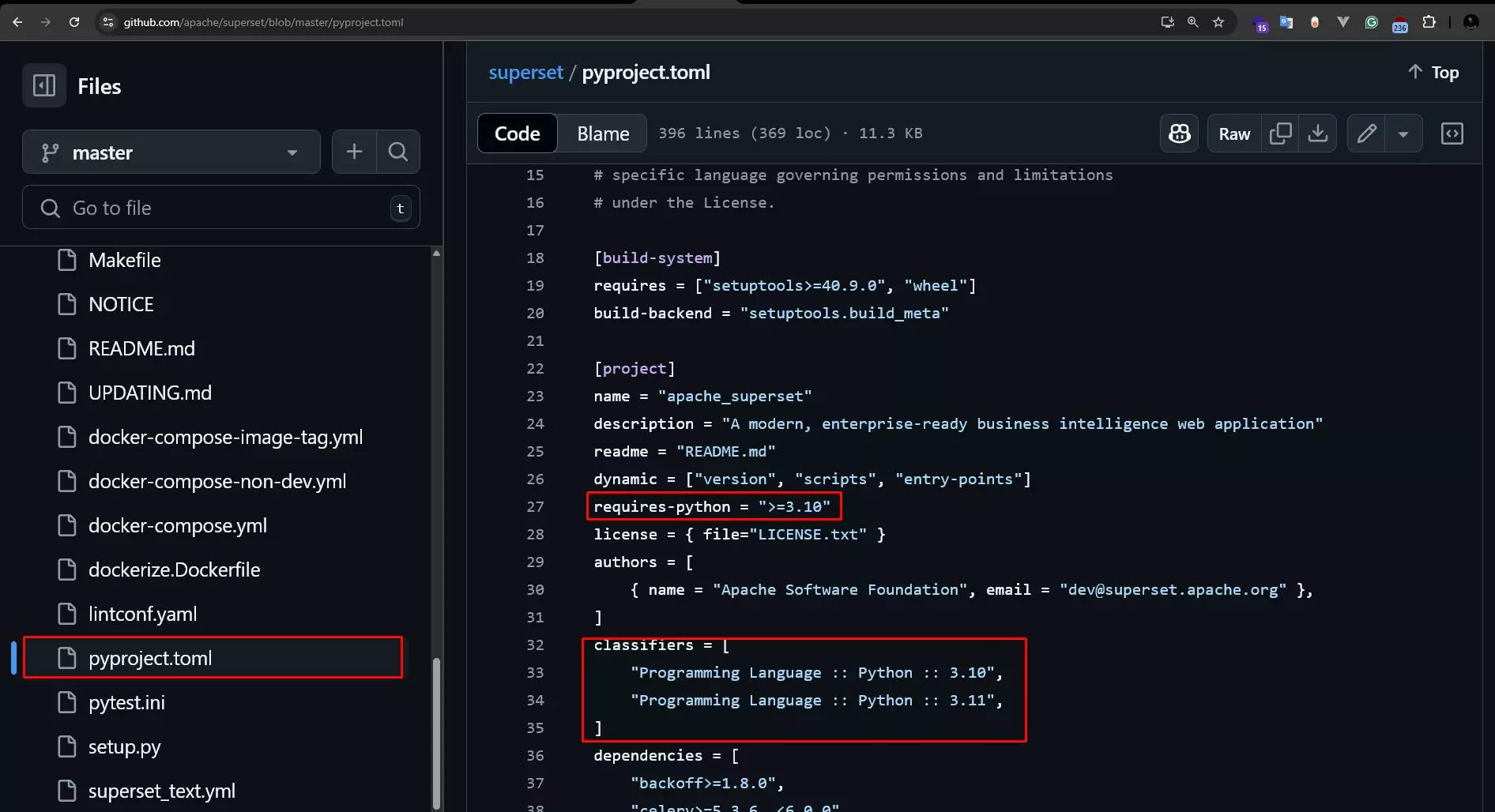Open UPDATING.md in the file tree
1495x812 pixels.
[x=150, y=393]
